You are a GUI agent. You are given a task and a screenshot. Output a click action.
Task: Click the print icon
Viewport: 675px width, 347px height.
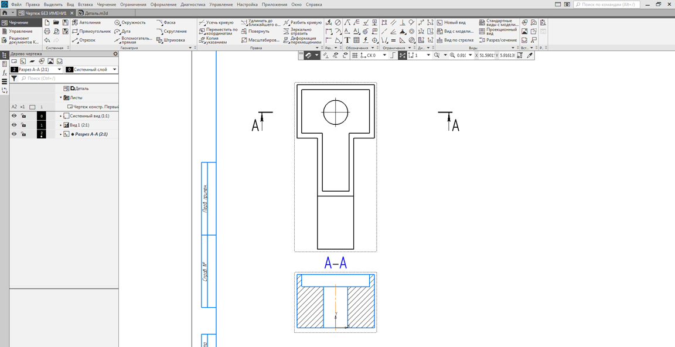47,32
